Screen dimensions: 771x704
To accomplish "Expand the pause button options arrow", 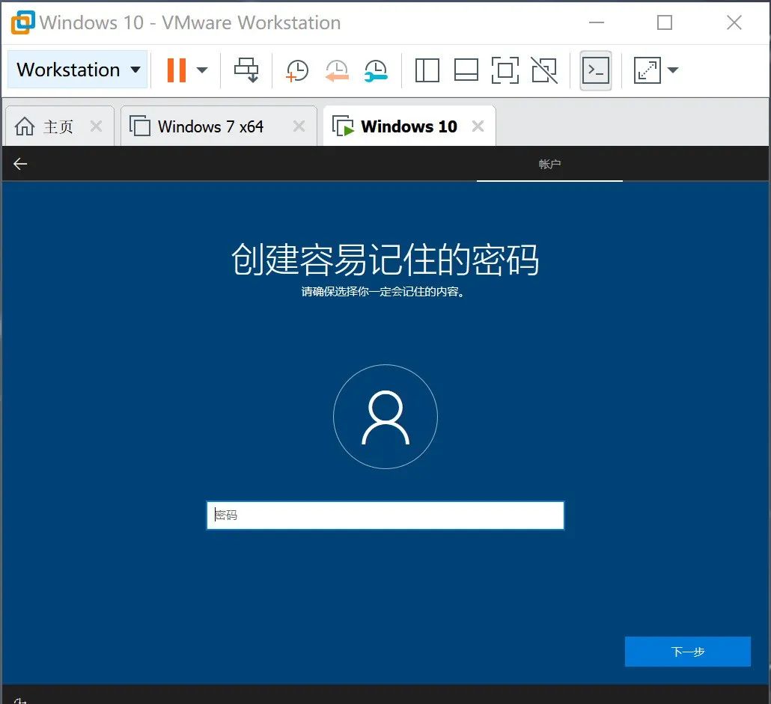I will [202, 70].
